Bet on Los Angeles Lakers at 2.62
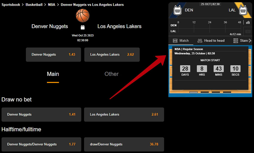The image size is (254, 153). tap(112, 54)
